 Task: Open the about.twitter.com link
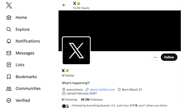click(x=102, y=90)
